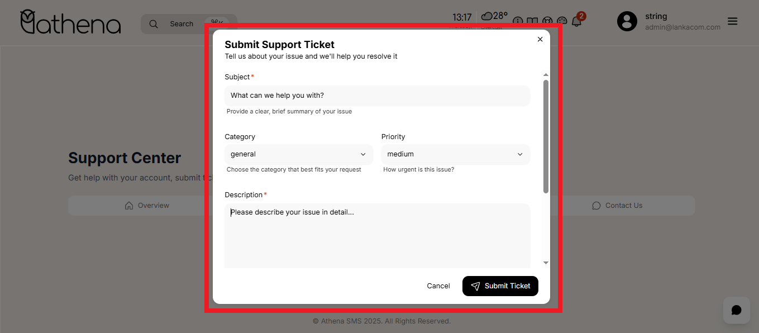This screenshot has width=759, height=333.
Task: Open the notifications bell
Action: click(x=577, y=21)
